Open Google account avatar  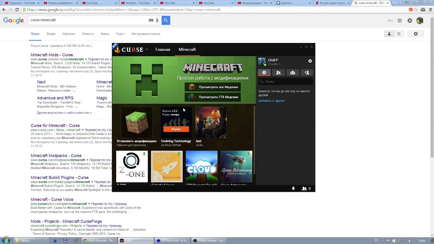pos(420,21)
